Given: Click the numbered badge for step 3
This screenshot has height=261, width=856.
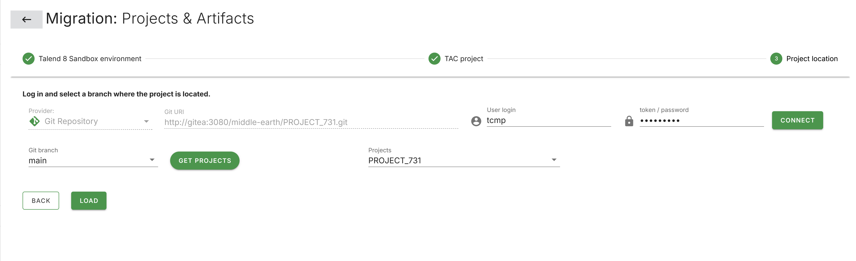Looking at the screenshot, I should pos(776,58).
